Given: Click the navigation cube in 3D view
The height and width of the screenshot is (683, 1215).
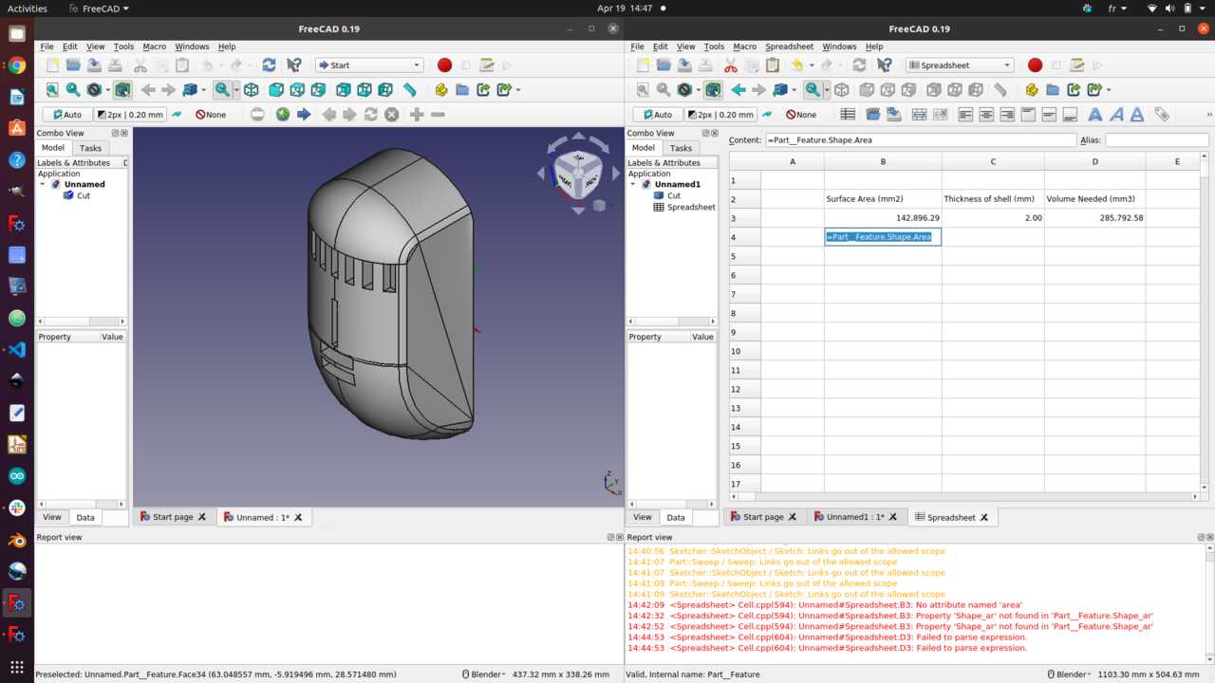Looking at the screenshot, I should pos(575,173).
